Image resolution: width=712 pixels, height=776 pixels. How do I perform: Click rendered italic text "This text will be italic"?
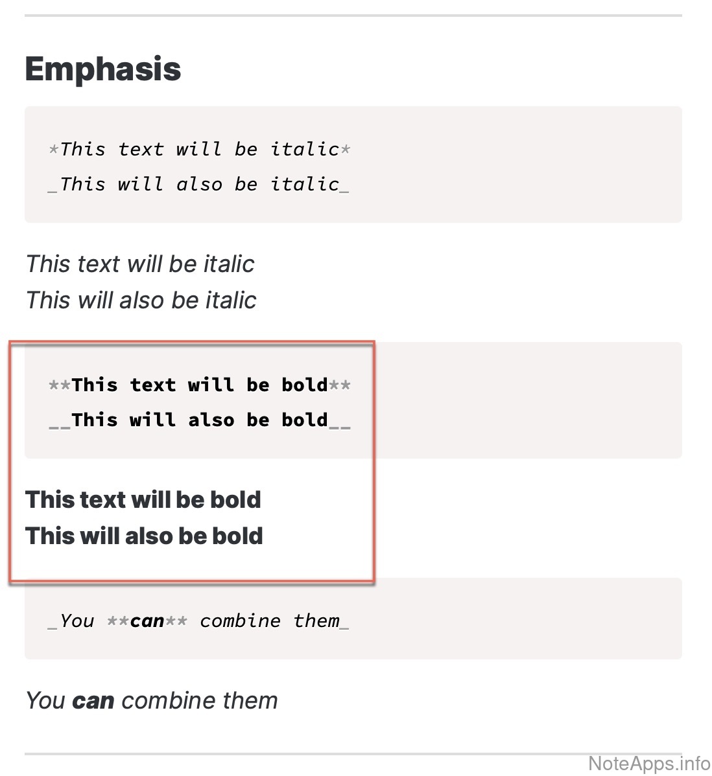tap(140, 264)
